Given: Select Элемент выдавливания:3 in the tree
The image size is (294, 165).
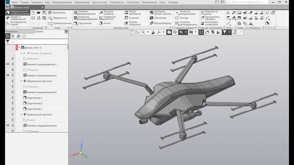Looking at the screenshot, I should (40, 92).
